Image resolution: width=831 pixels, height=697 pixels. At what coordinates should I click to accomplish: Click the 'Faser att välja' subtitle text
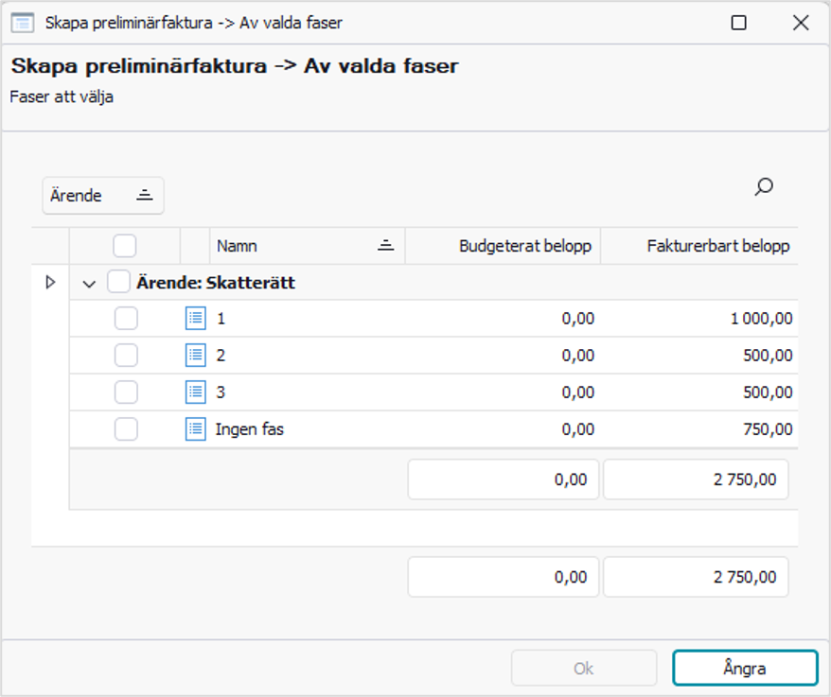pos(62,96)
